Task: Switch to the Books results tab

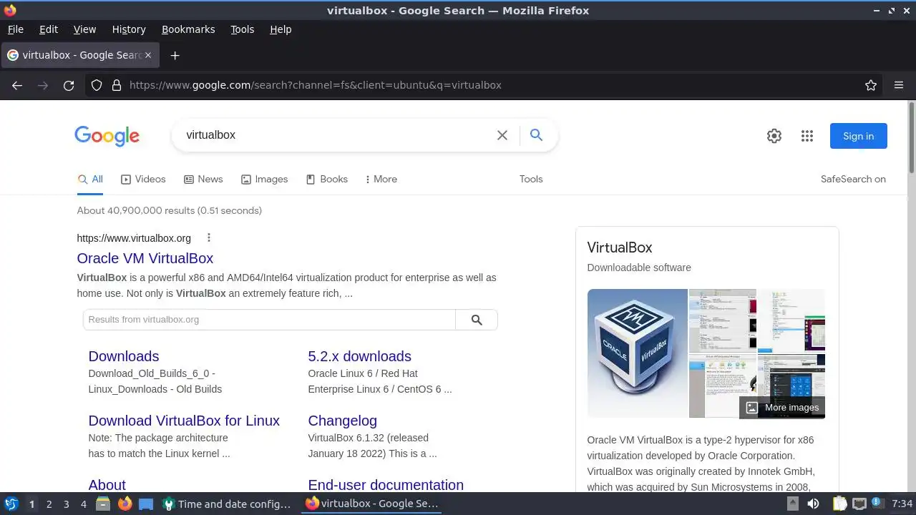Action: point(326,180)
